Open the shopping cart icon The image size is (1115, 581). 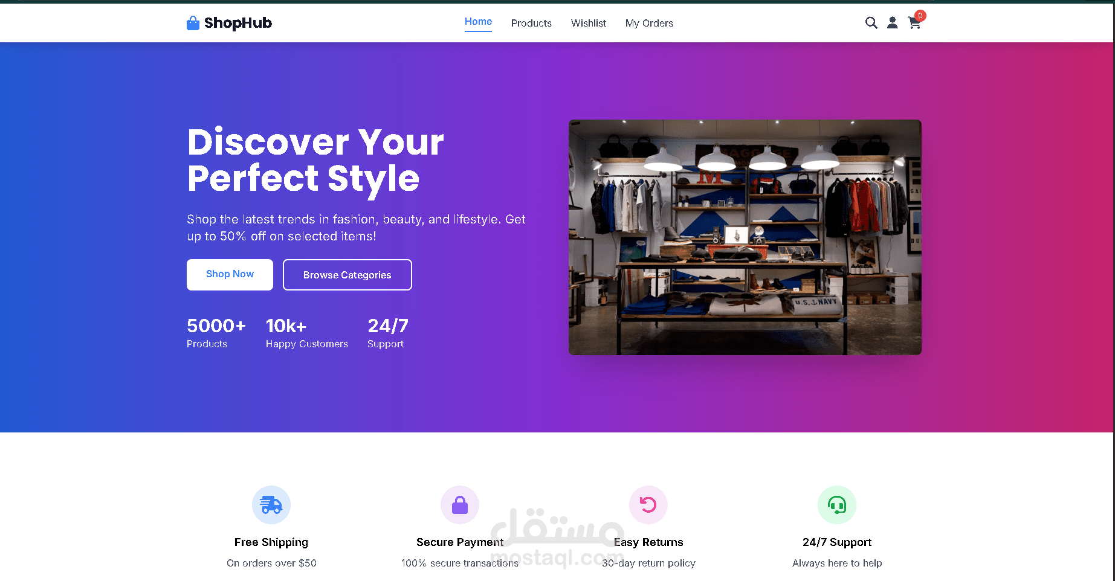pyautogui.click(x=914, y=22)
